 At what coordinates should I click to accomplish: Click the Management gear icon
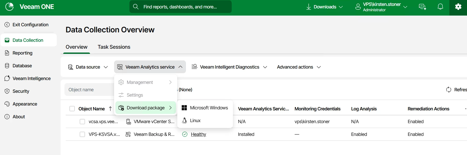[121, 82]
